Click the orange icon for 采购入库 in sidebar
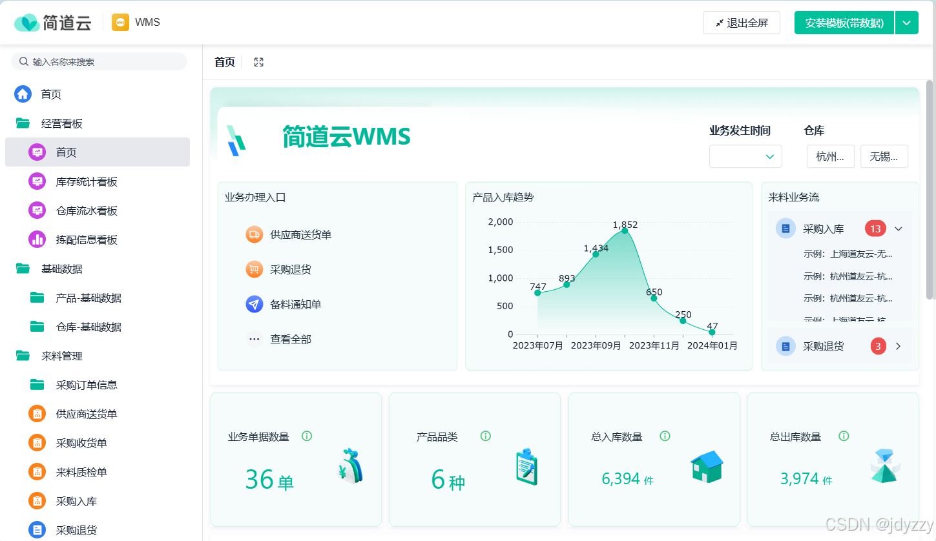This screenshot has width=936, height=541. pyautogui.click(x=37, y=501)
